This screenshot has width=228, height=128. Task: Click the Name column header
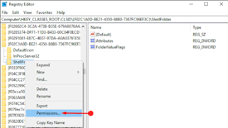coord(96,27)
